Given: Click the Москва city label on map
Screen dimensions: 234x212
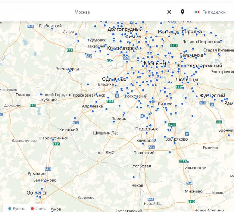Looking at the screenshot, I should tap(155, 63).
